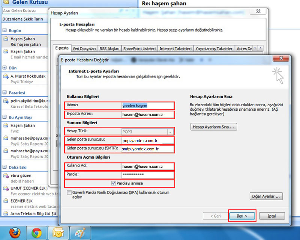300x240 pixels.
Task: Open "Diğer Ayarlar ..." settings button
Action: pos(266,196)
